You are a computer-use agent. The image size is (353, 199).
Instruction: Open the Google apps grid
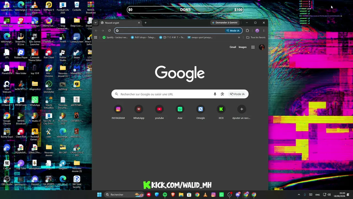[253, 47]
